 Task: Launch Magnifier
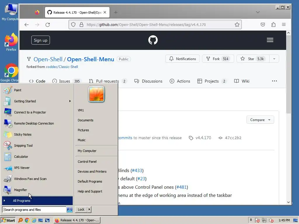(x=37, y=190)
